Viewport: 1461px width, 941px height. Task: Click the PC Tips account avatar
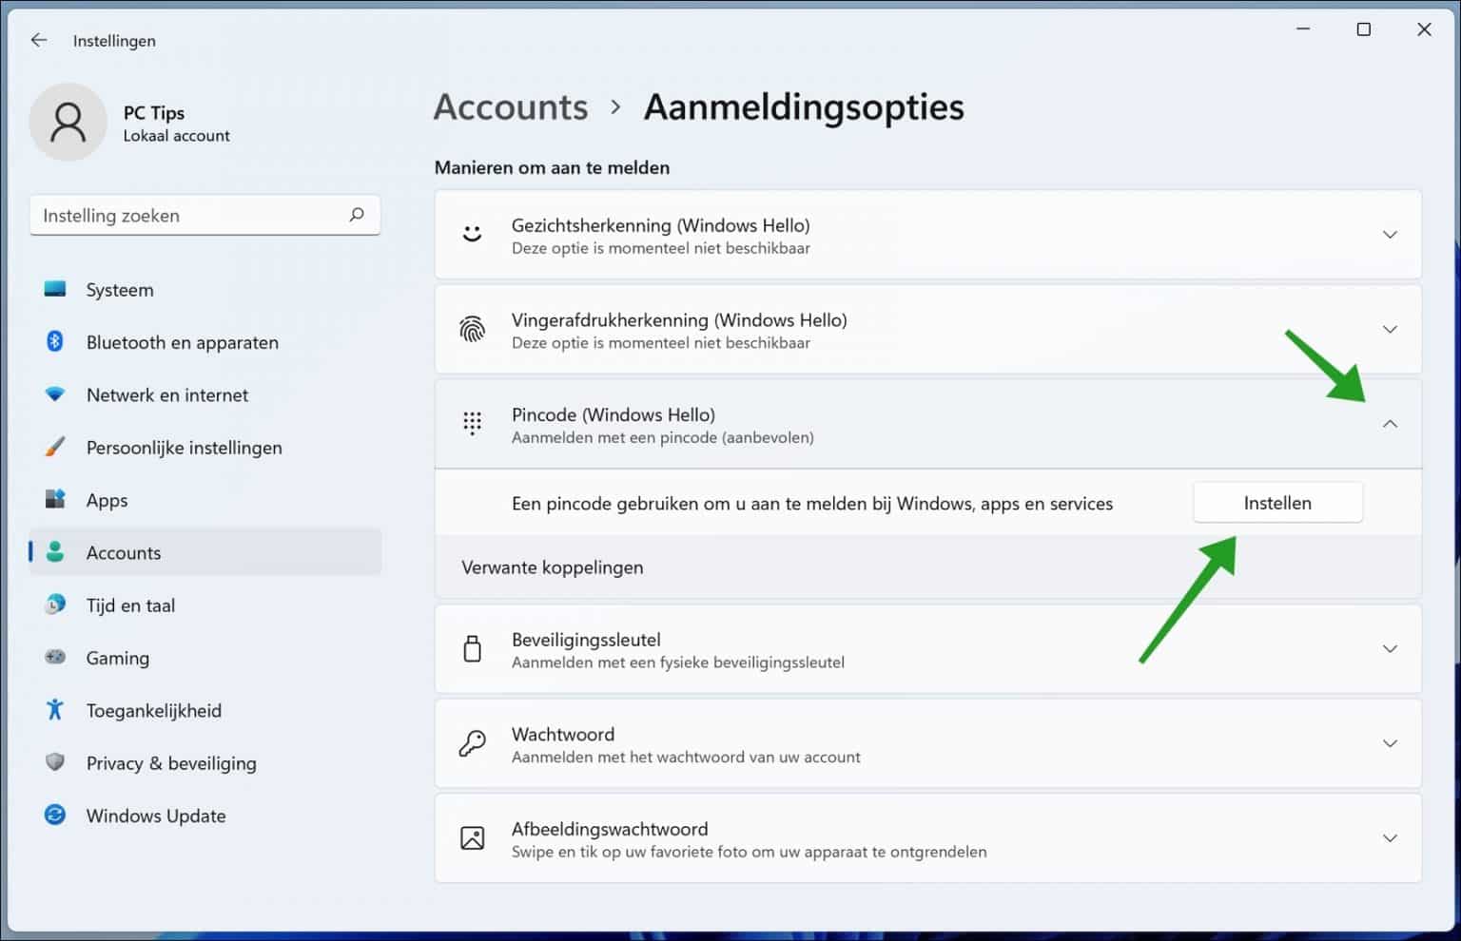click(68, 122)
